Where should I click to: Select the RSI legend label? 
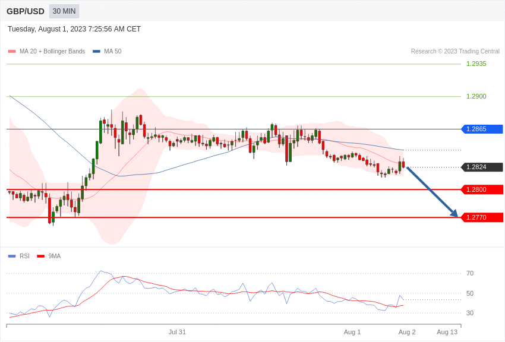pyautogui.click(x=24, y=256)
